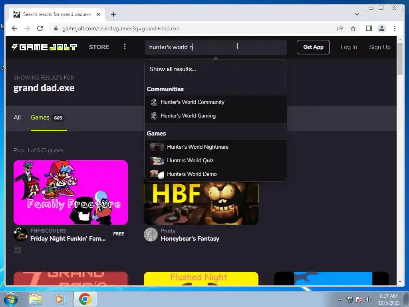Show hidden system tray icons
The height and width of the screenshot is (307, 409).
[x=340, y=299]
